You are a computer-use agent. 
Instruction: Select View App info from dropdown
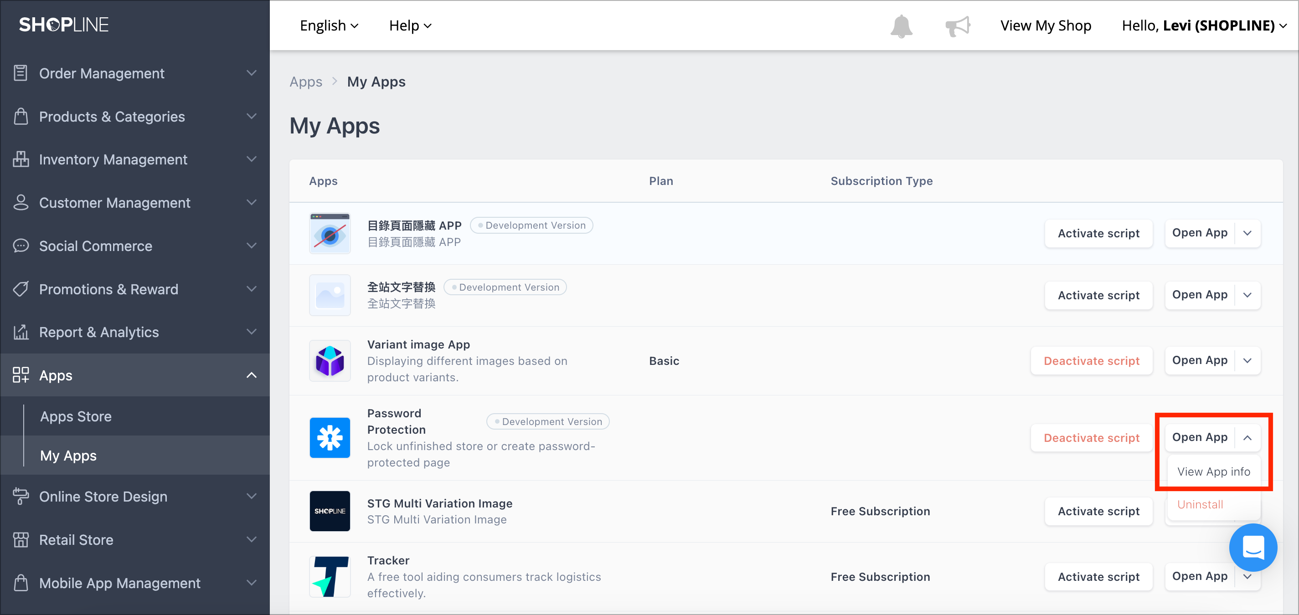click(1213, 471)
